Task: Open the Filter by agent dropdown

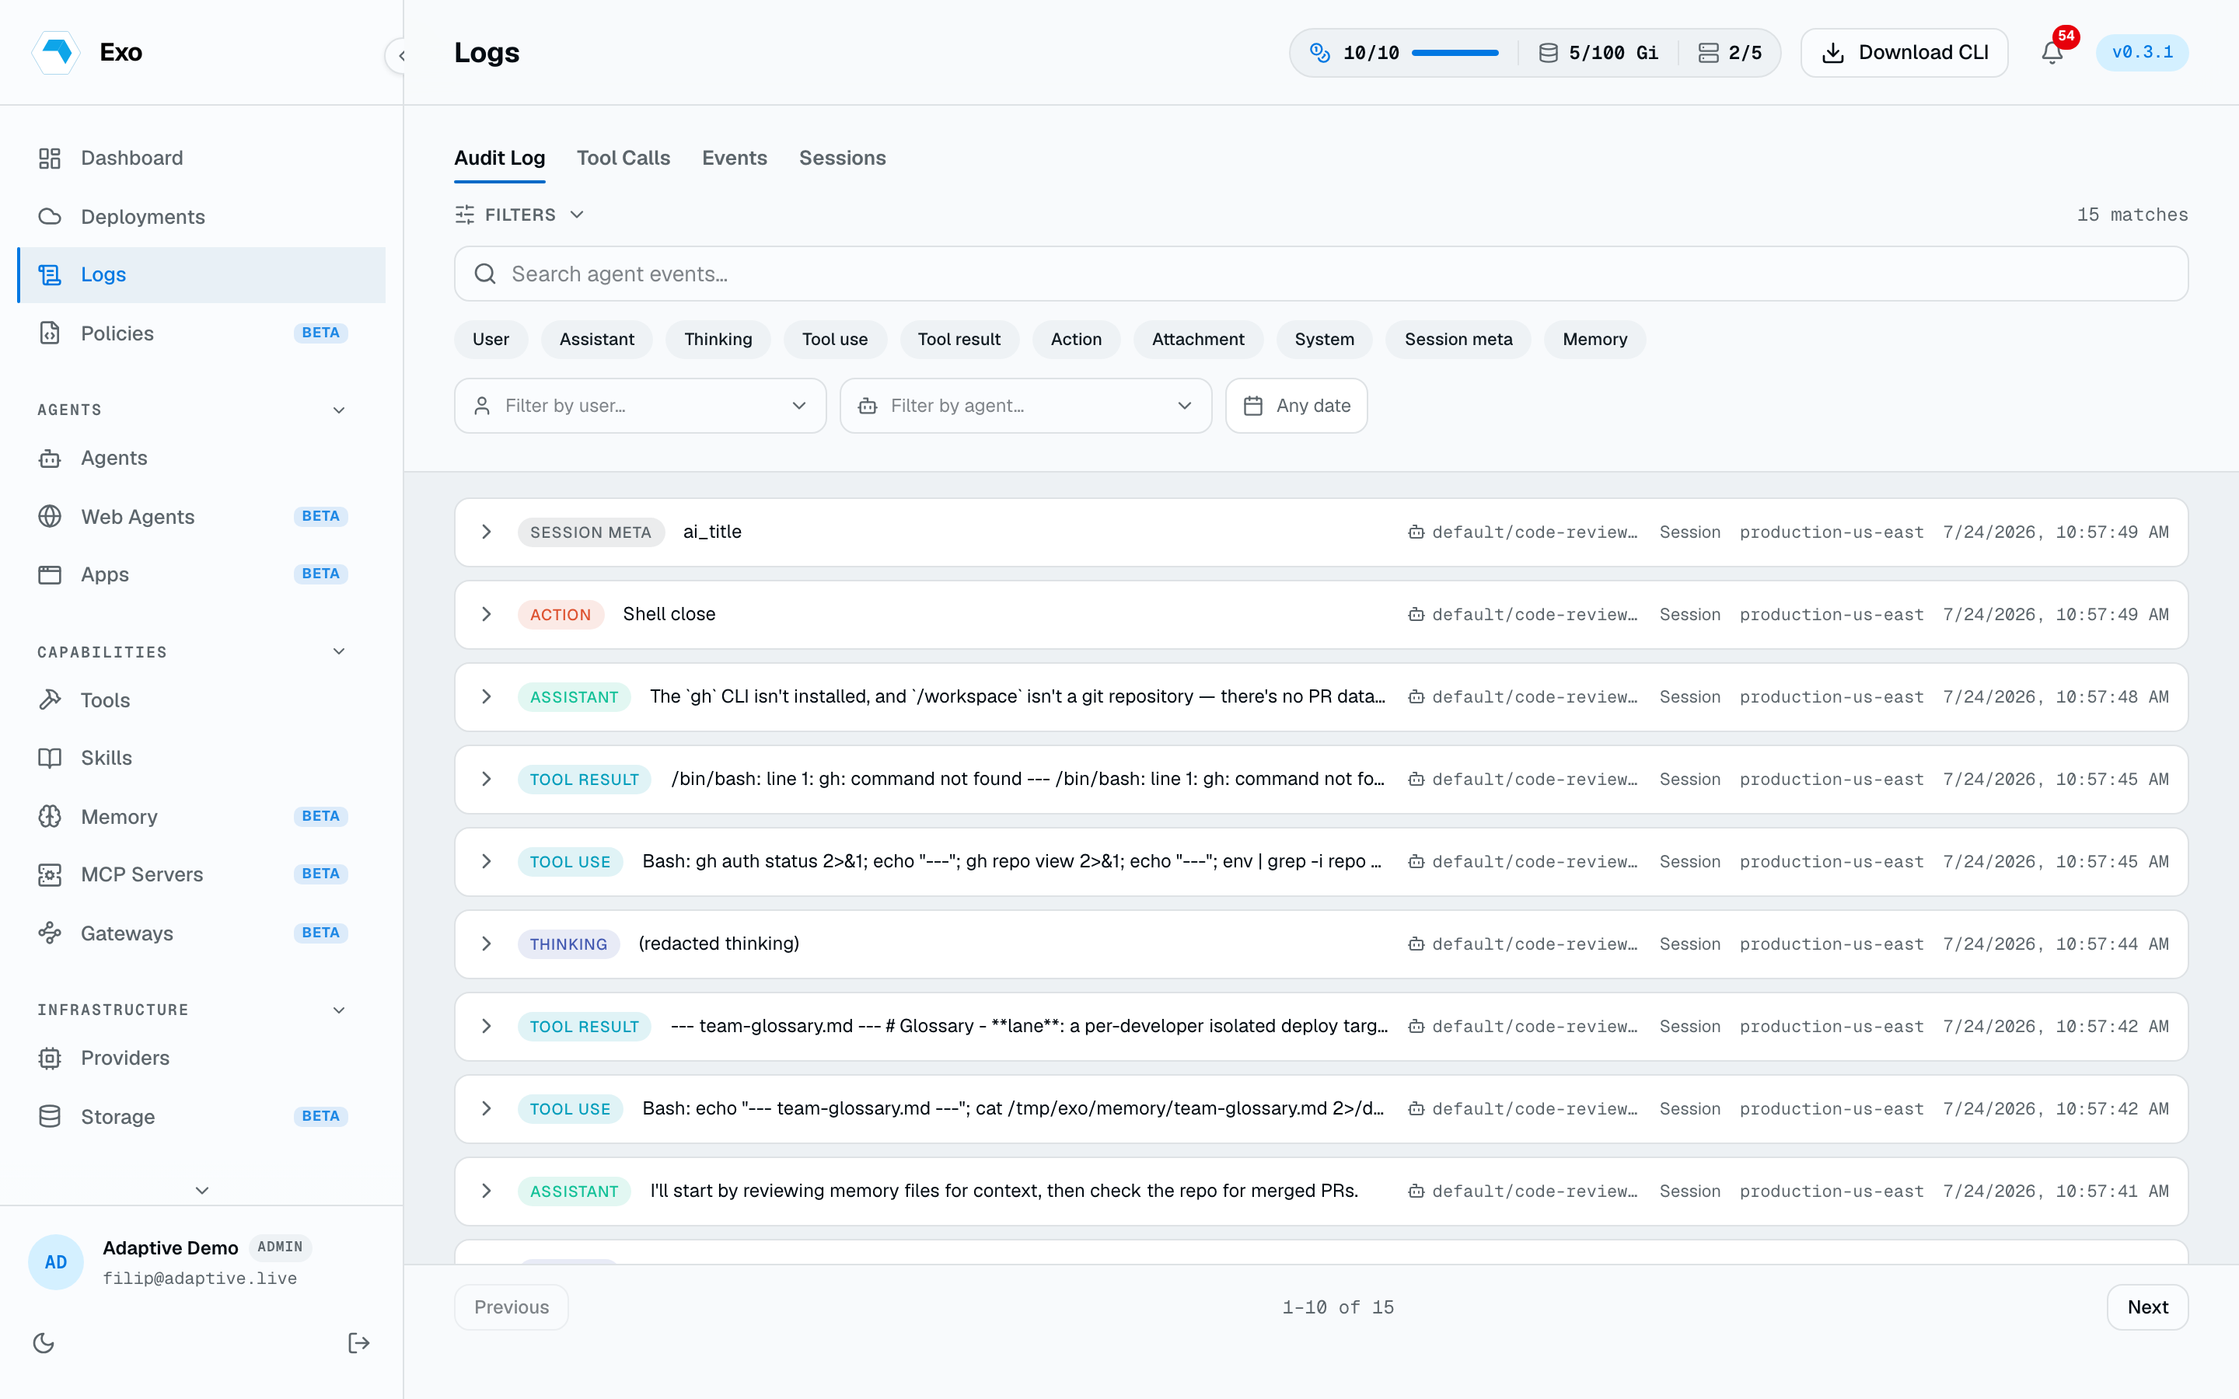Action: point(1025,405)
